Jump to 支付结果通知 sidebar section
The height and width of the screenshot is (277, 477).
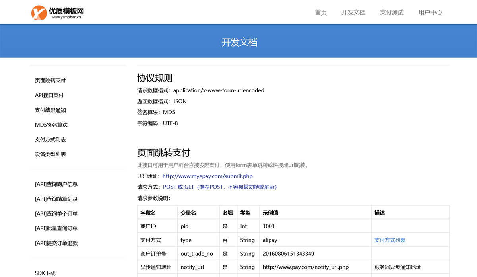pyautogui.click(x=50, y=110)
